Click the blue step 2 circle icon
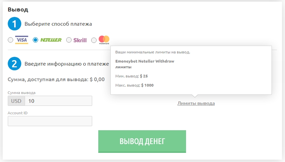 (x=15, y=64)
